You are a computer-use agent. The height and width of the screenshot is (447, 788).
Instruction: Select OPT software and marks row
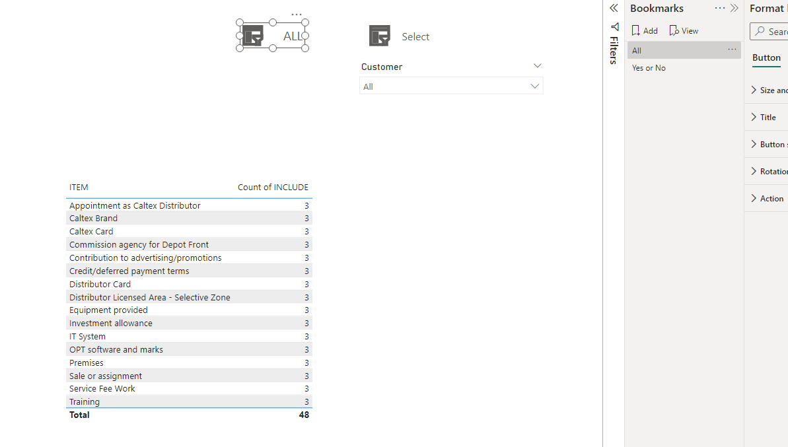[189, 349]
